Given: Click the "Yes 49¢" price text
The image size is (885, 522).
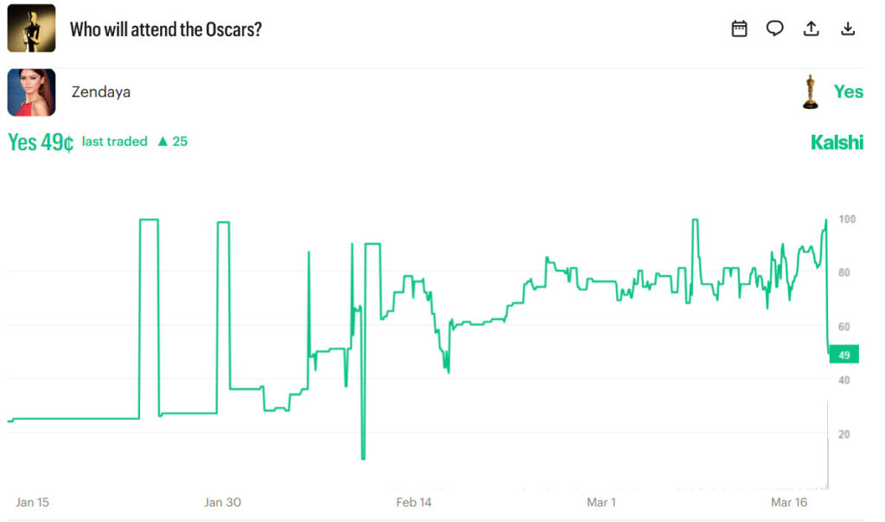Looking at the screenshot, I should [41, 143].
